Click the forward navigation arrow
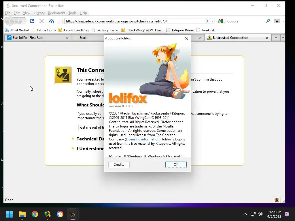Viewport: 295px width, 221px height. point(18,21)
